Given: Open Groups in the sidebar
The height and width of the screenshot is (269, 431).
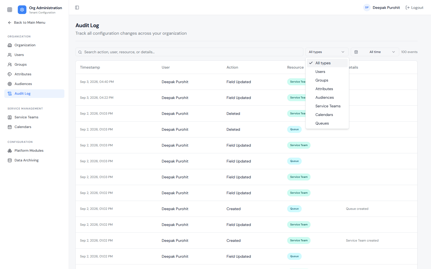Looking at the screenshot, I should coord(34,65).
